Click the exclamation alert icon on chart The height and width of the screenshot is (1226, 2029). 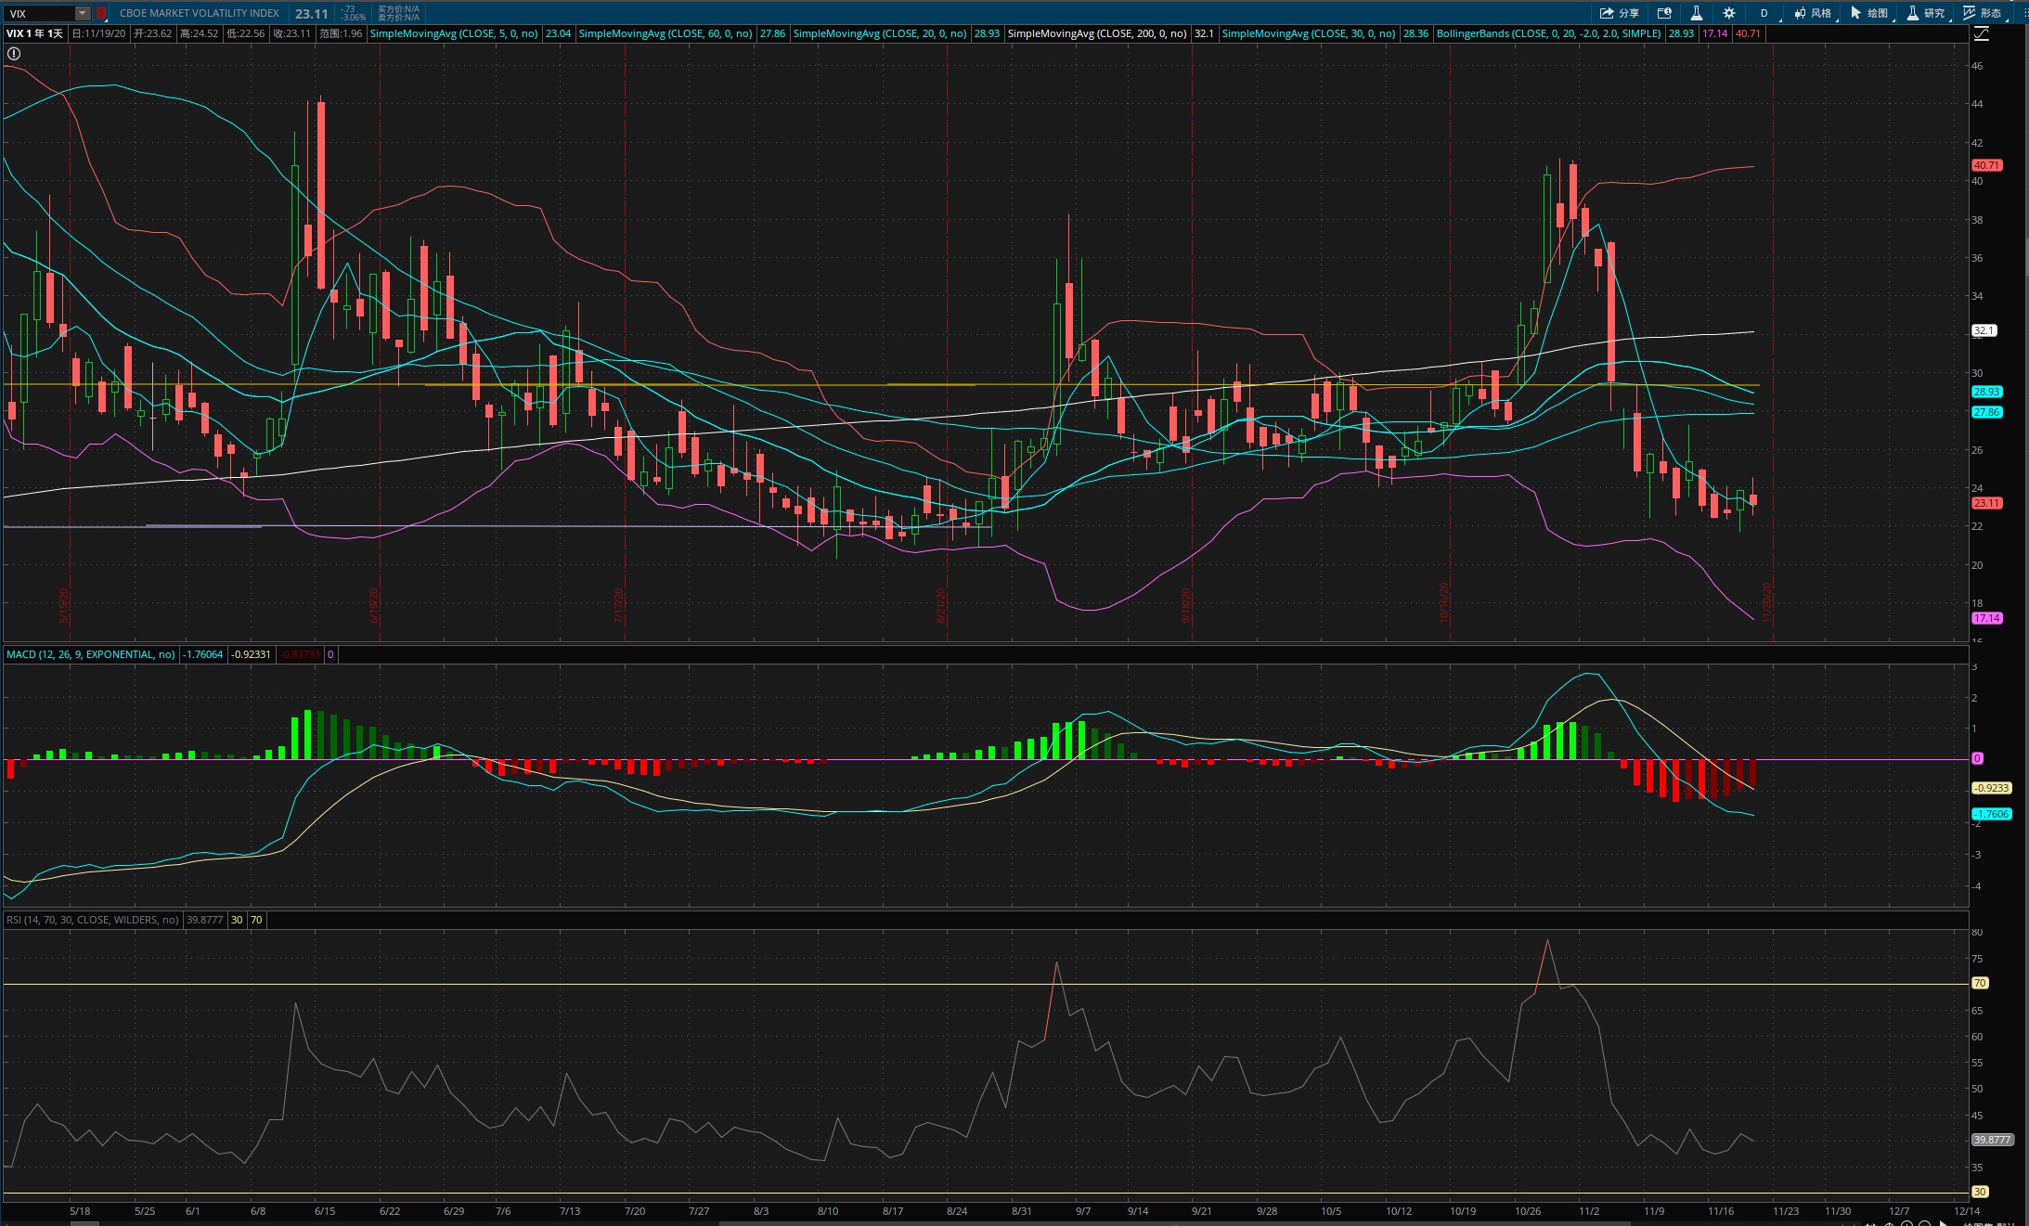pos(13,54)
